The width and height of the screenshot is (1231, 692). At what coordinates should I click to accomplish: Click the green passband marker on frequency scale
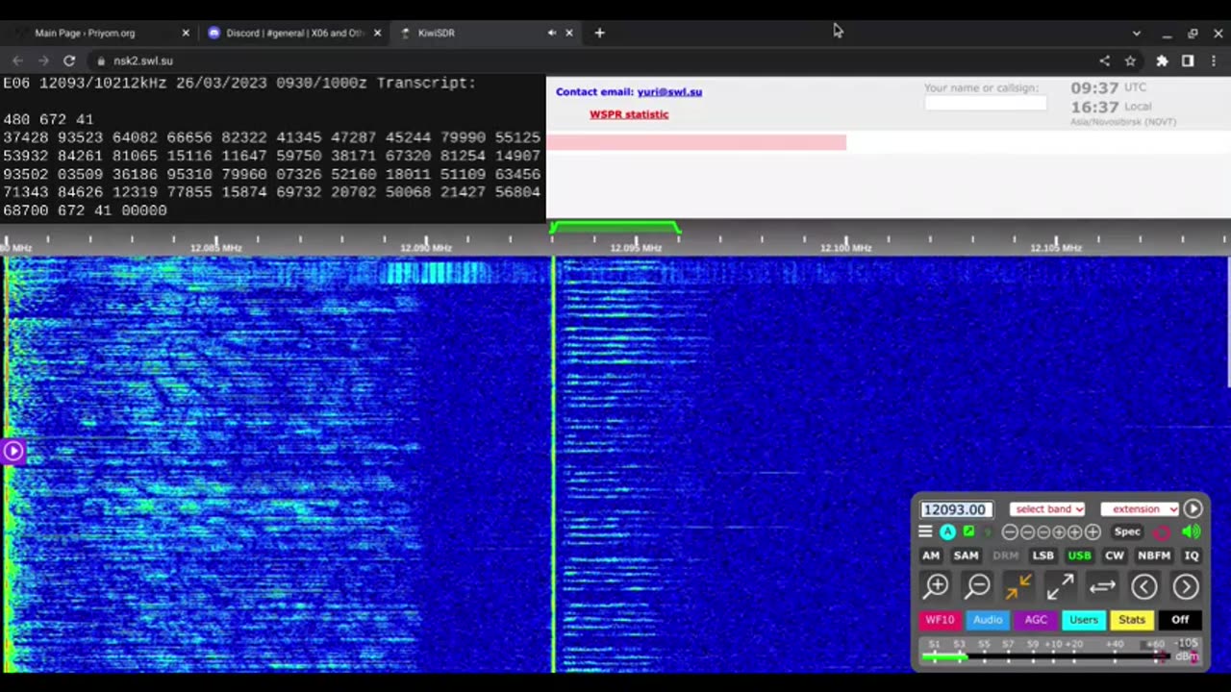[615, 228]
